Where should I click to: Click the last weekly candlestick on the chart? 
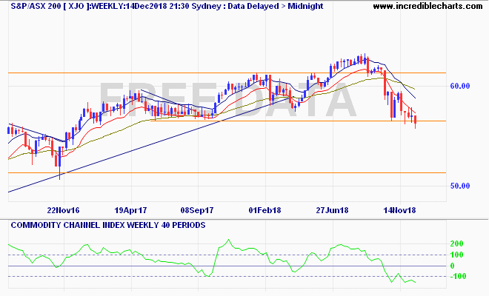click(416, 120)
